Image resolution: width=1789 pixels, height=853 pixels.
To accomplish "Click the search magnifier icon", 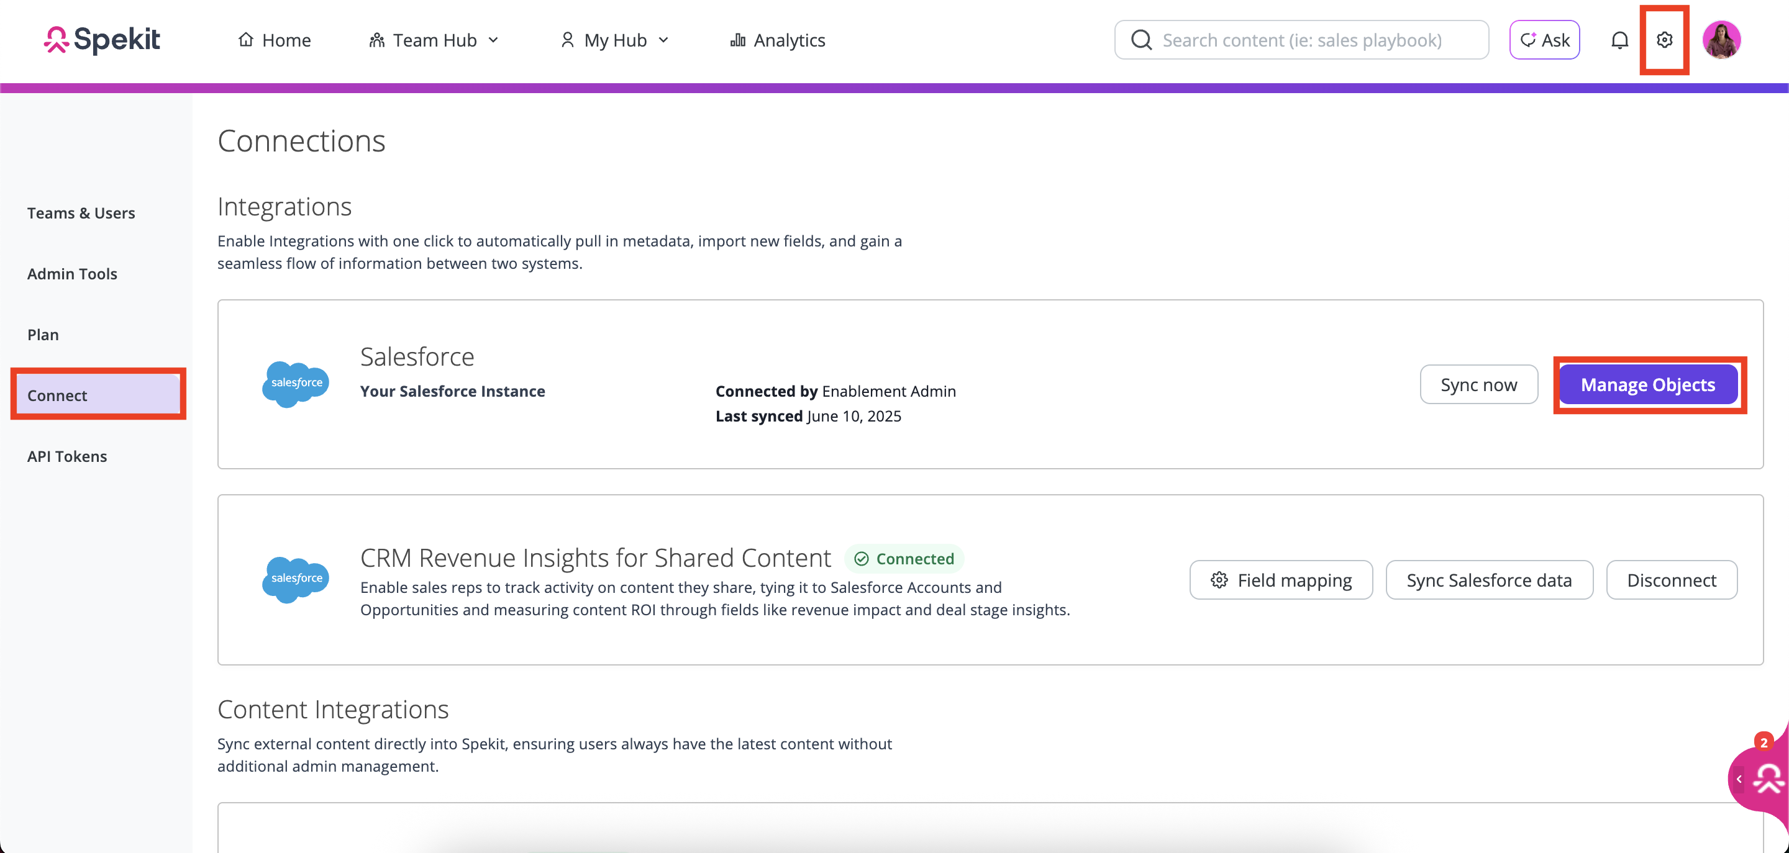I will point(1141,40).
